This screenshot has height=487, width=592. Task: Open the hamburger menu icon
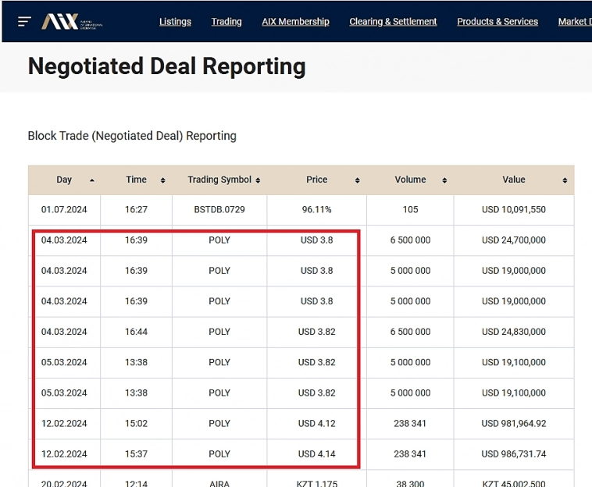25,22
